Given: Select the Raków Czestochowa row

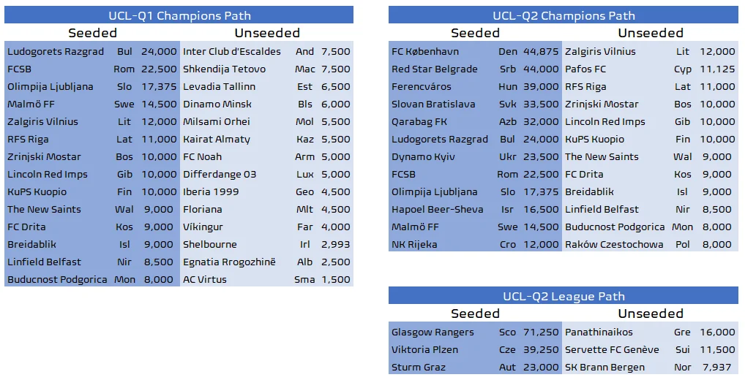Looking at the screenshot, I should [x=614, y=245].
